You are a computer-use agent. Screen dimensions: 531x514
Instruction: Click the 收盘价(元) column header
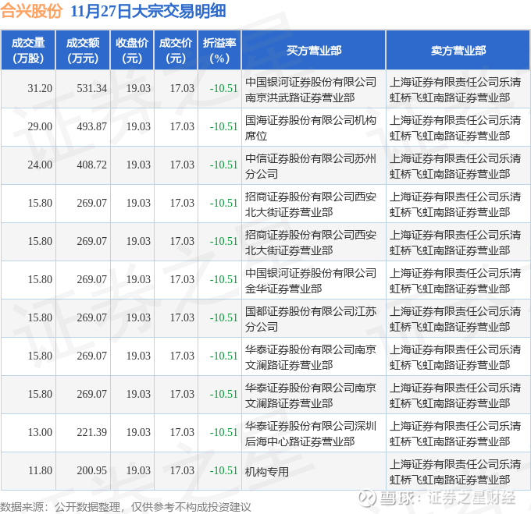click(132, 51)
